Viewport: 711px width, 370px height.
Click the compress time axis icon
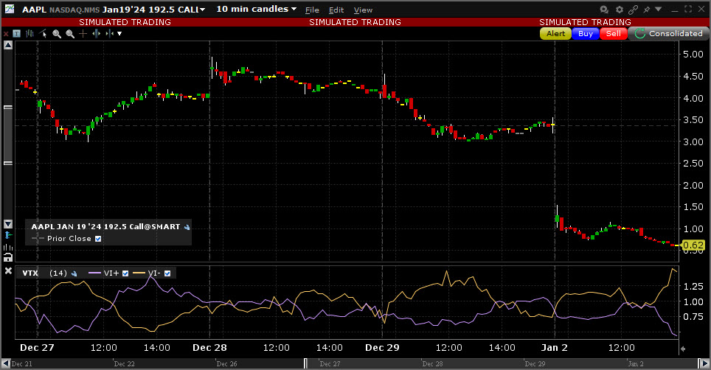pos(109,33)
